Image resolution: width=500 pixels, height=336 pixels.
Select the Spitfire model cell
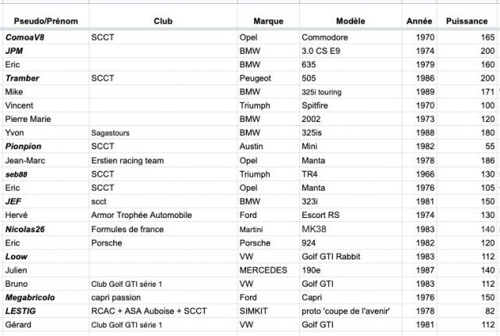318,105
